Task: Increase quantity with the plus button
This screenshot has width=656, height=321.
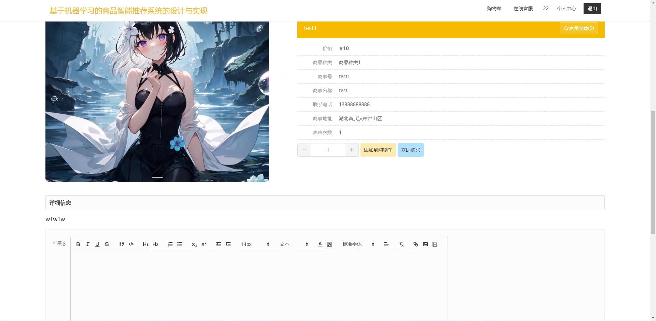Action: click(352, 150)
